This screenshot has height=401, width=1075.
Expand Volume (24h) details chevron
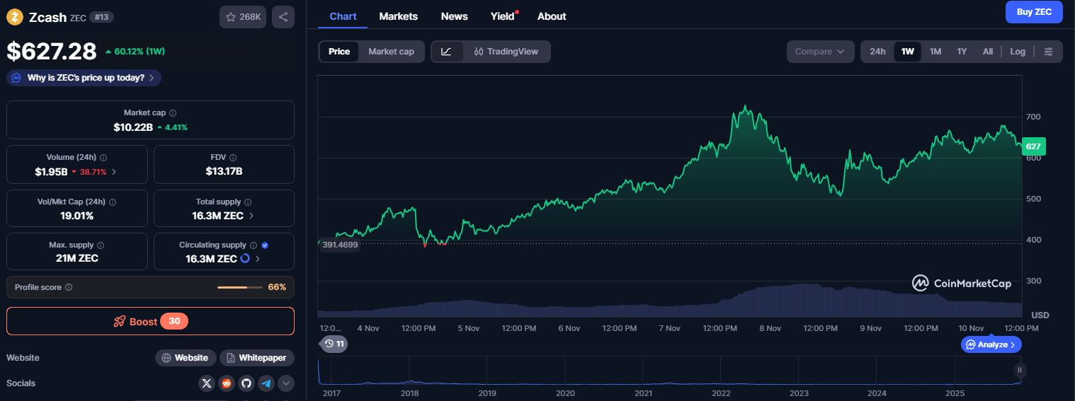click(x=115, y=172)
